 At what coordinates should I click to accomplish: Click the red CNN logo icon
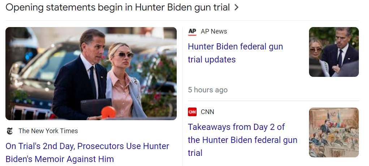click(x=192, y=112)
